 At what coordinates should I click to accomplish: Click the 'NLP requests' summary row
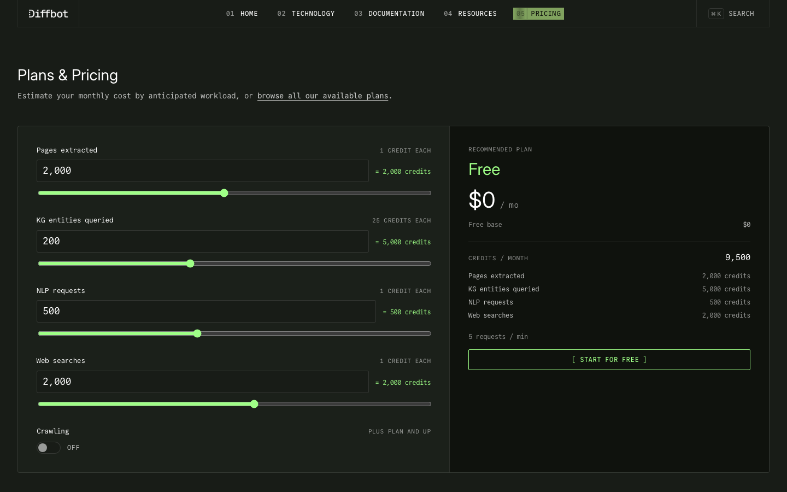coord(609,302)
